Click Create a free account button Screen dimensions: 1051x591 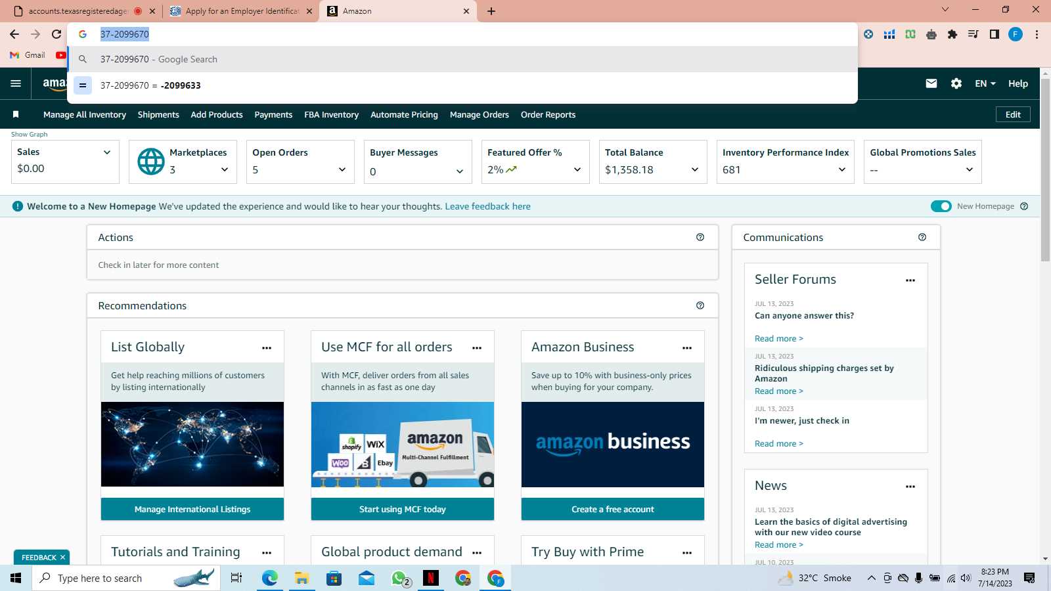point(613,509)
